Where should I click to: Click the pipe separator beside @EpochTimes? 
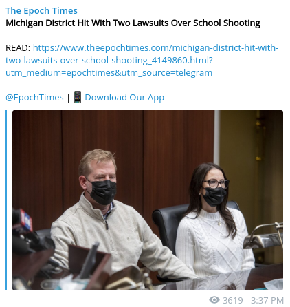(68, 98)
